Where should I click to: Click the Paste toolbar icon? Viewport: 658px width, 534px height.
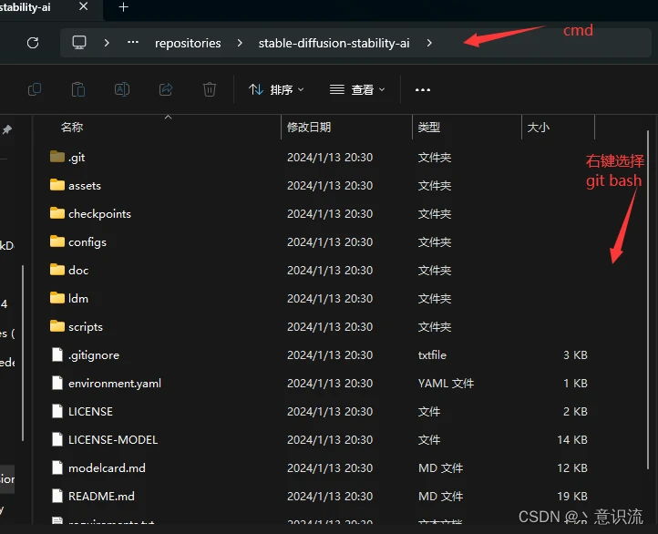coord(78,89)
